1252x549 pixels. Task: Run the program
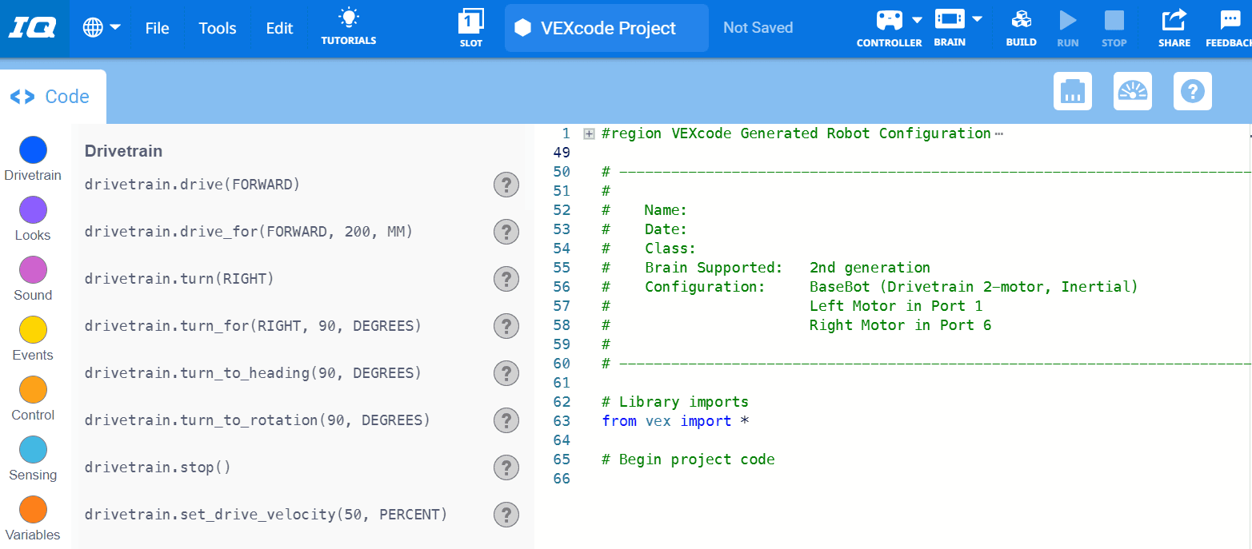coord(1067,24)
